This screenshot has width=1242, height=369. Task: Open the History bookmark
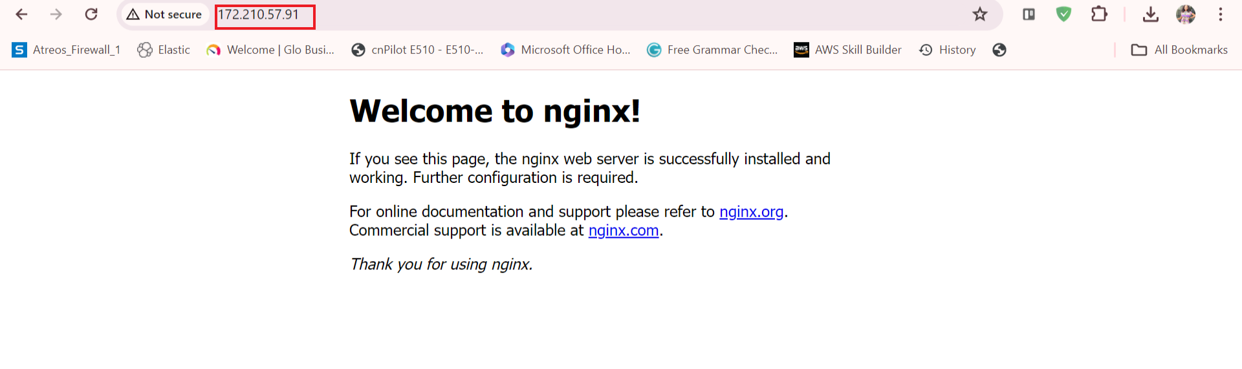tap(948, 50)
